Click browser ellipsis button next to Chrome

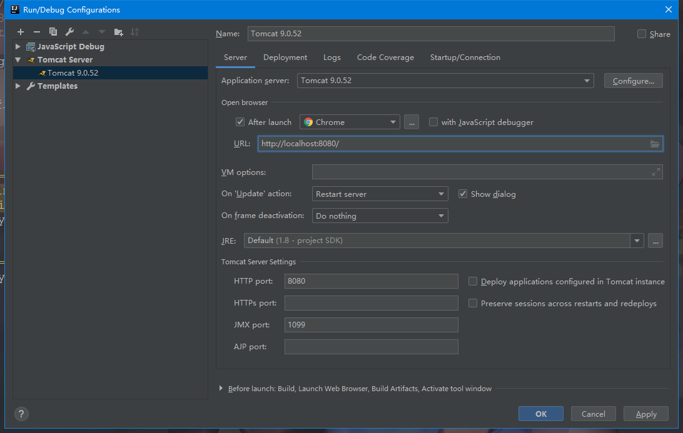(412, 122)
